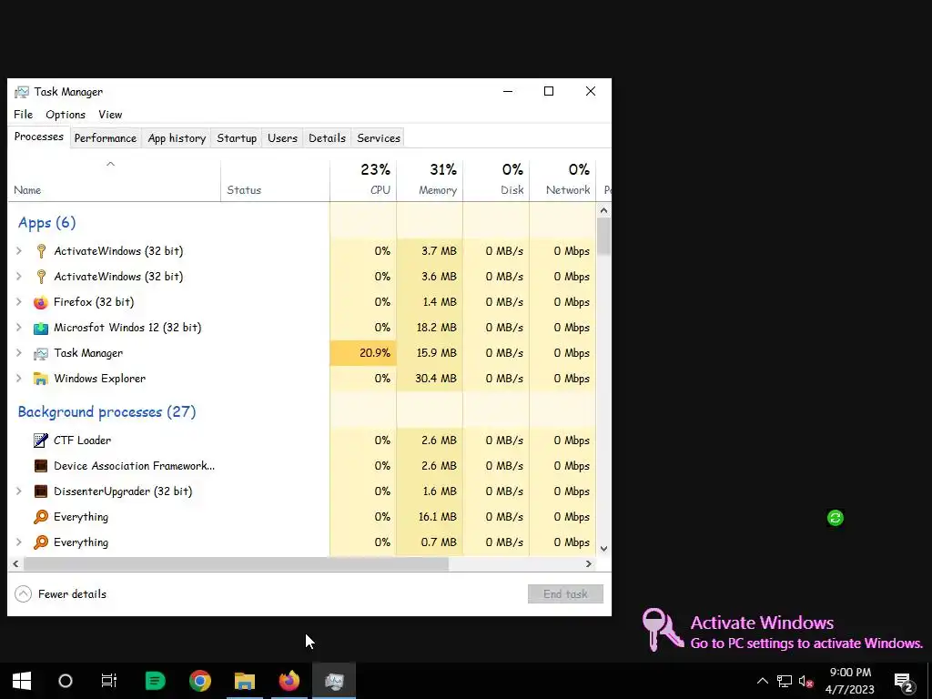The width and height of the screenshot is (932, 699).
Task: Switch to Firefox in the taskbar
Action: click(289, 681)
